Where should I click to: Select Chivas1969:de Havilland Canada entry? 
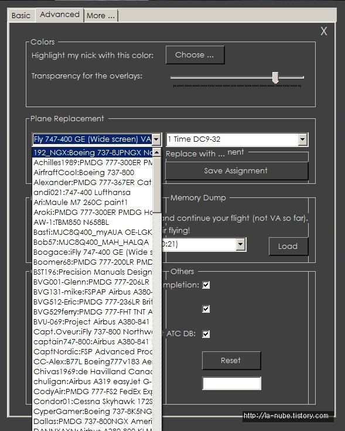(x=93, y=371)
